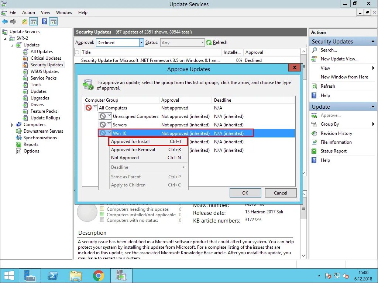
Task: Click Synchronizations icon in console tree
Action: 18,138
